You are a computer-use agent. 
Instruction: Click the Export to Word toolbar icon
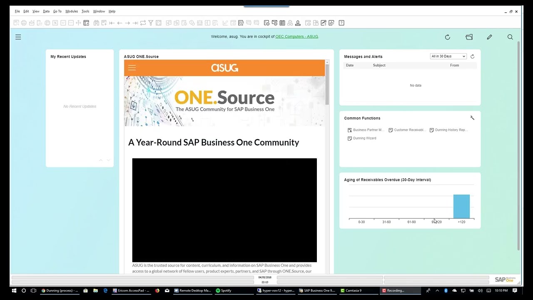[63, 23]
